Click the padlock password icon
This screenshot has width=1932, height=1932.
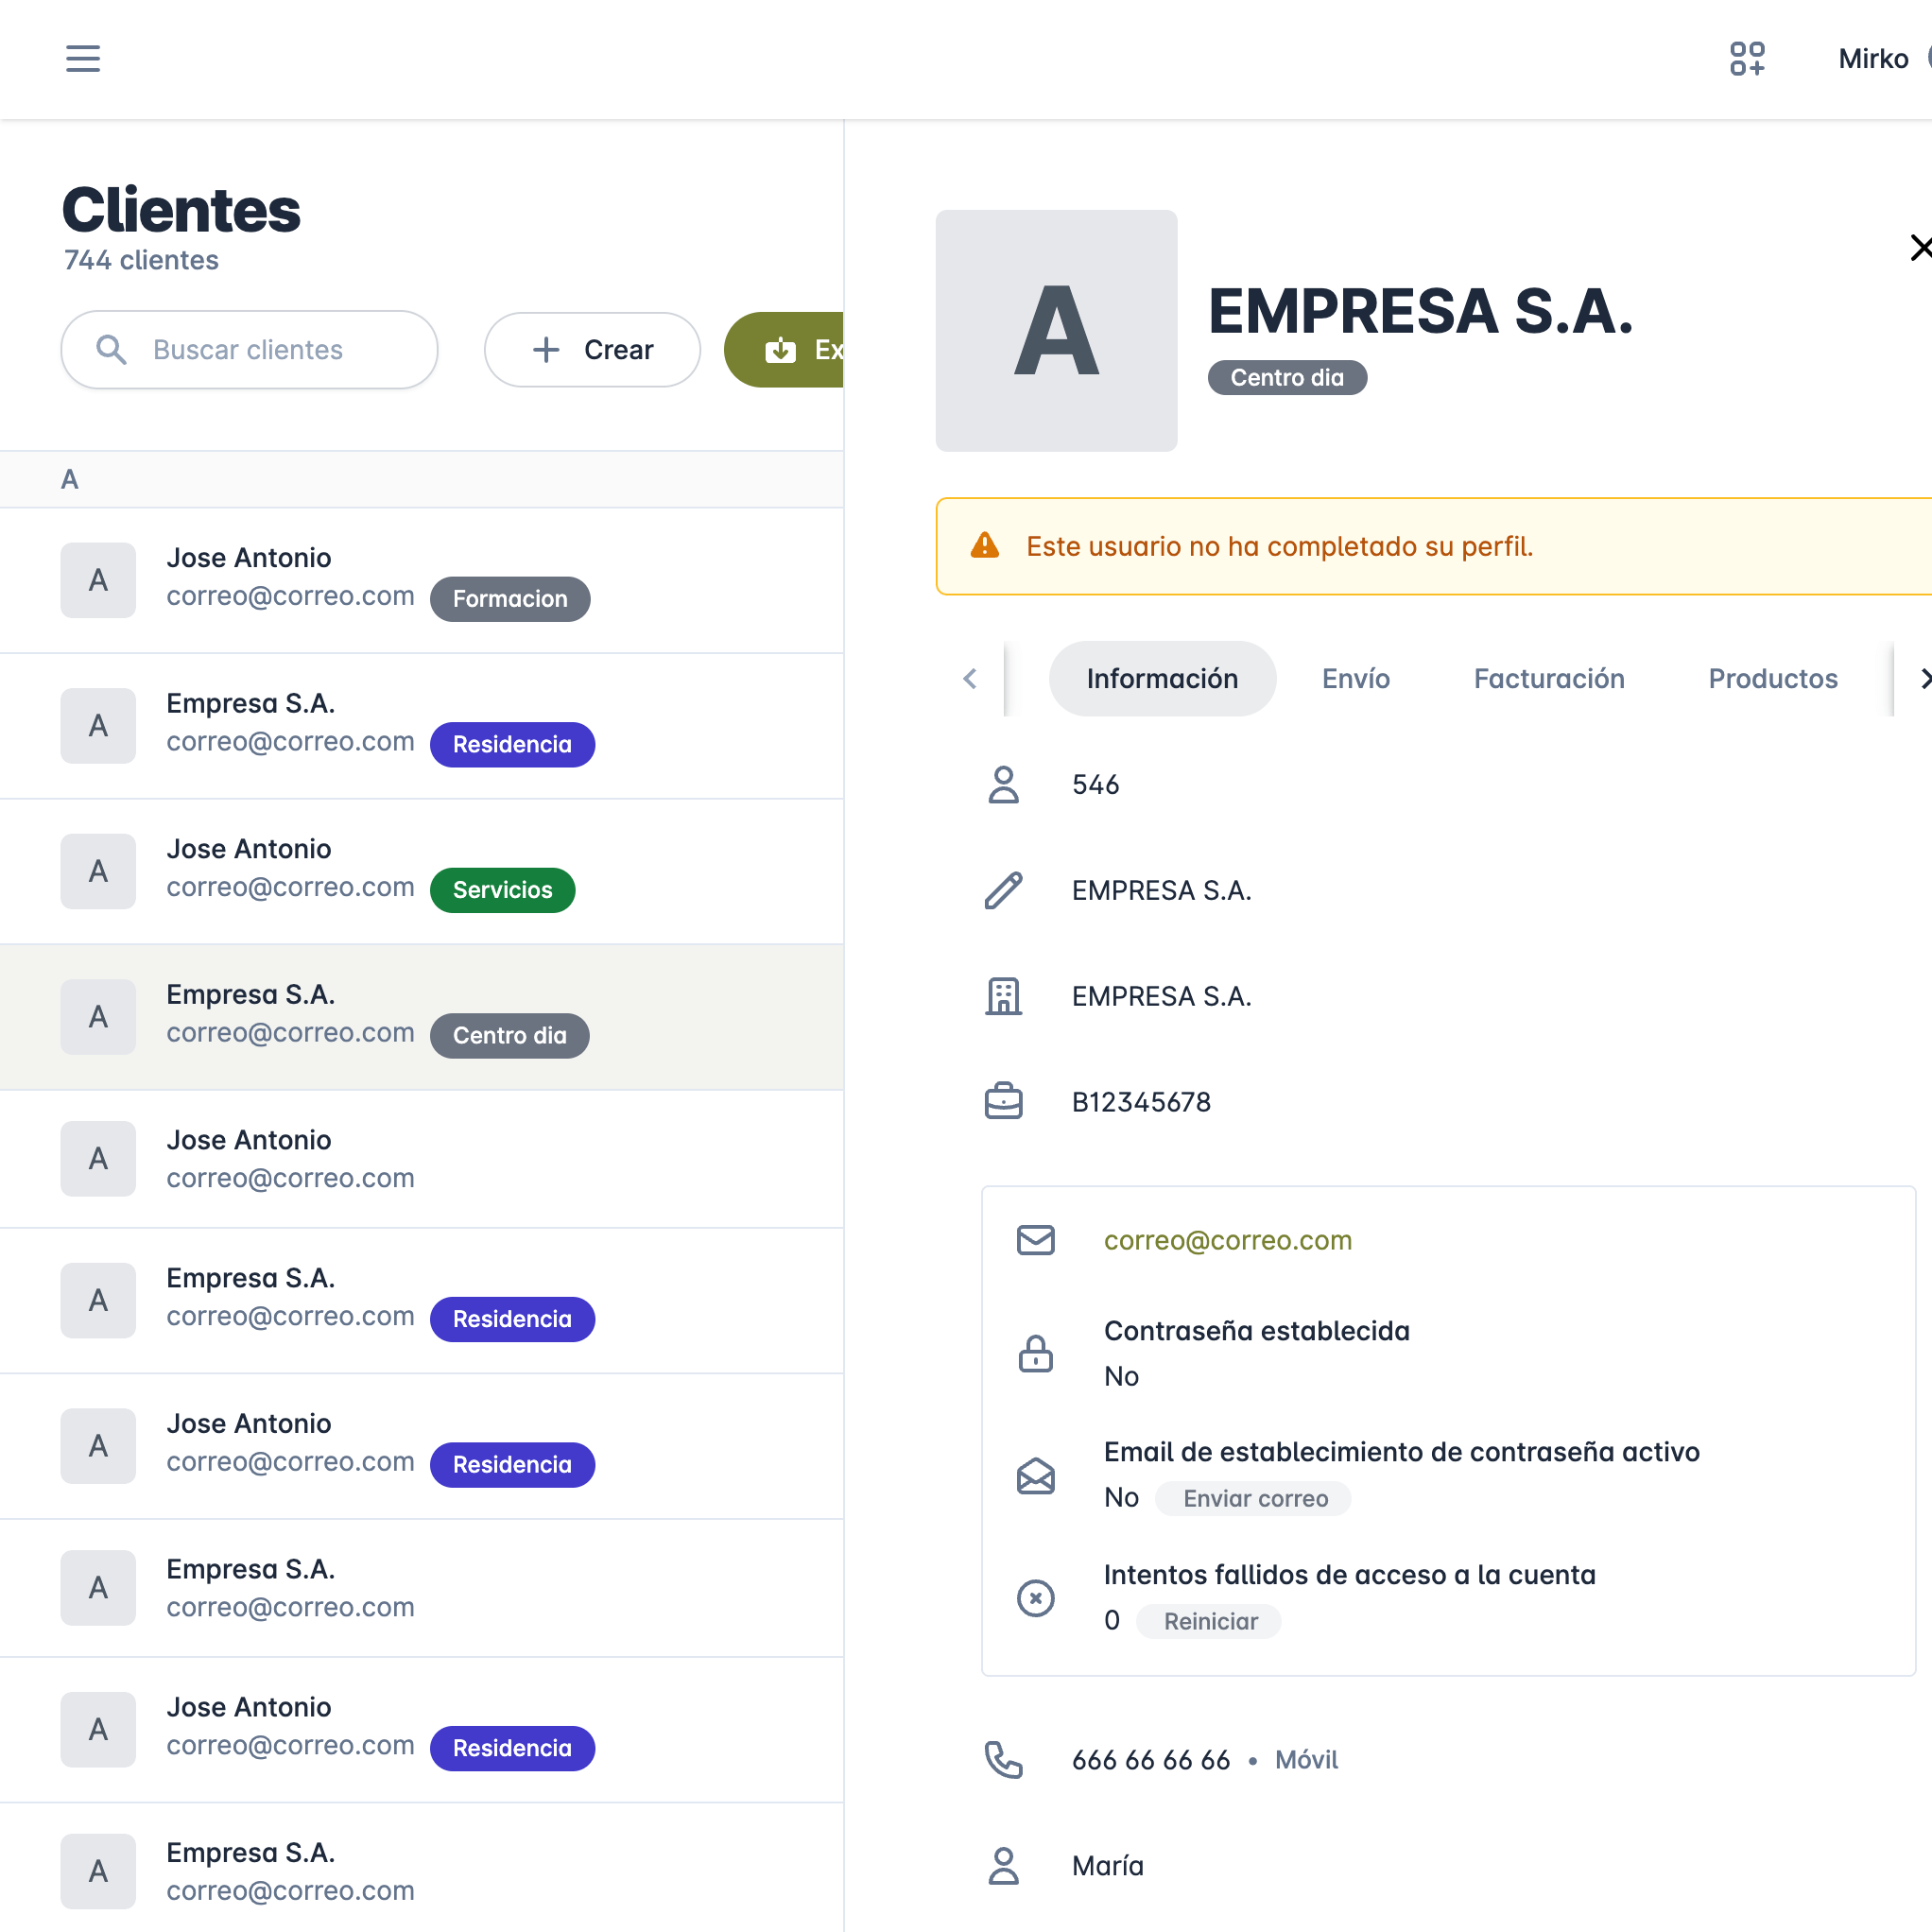pyautogui.click(x=1035, y=1354)
